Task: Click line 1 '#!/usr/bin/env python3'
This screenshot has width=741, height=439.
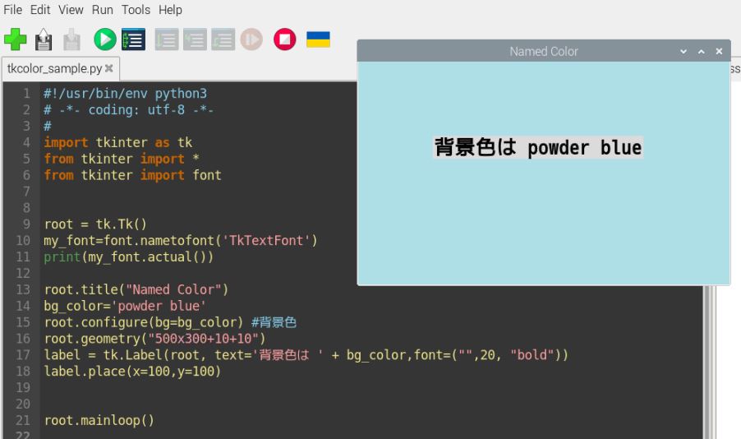Action: pos(125,93)
